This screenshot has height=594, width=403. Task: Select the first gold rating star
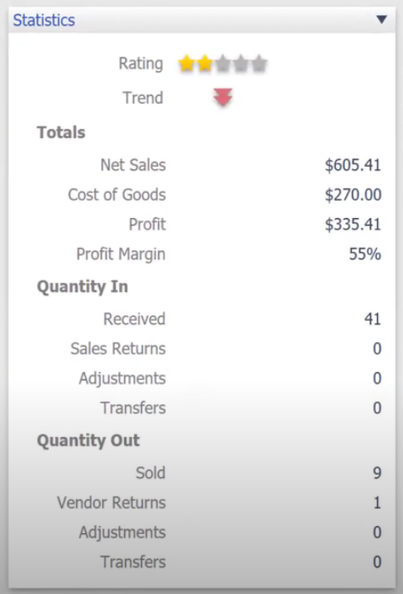click(x=186, y=64)
